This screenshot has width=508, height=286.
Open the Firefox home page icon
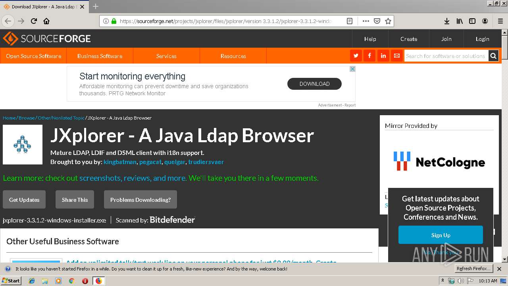click(46, 21)
